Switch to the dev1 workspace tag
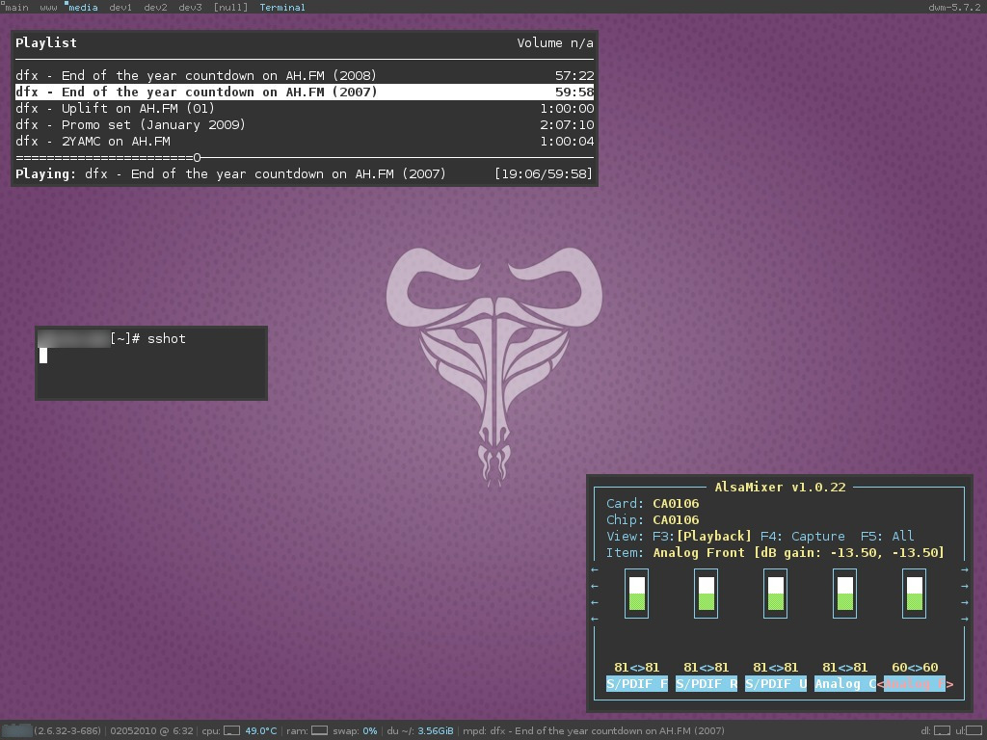 tap(120, 7)
